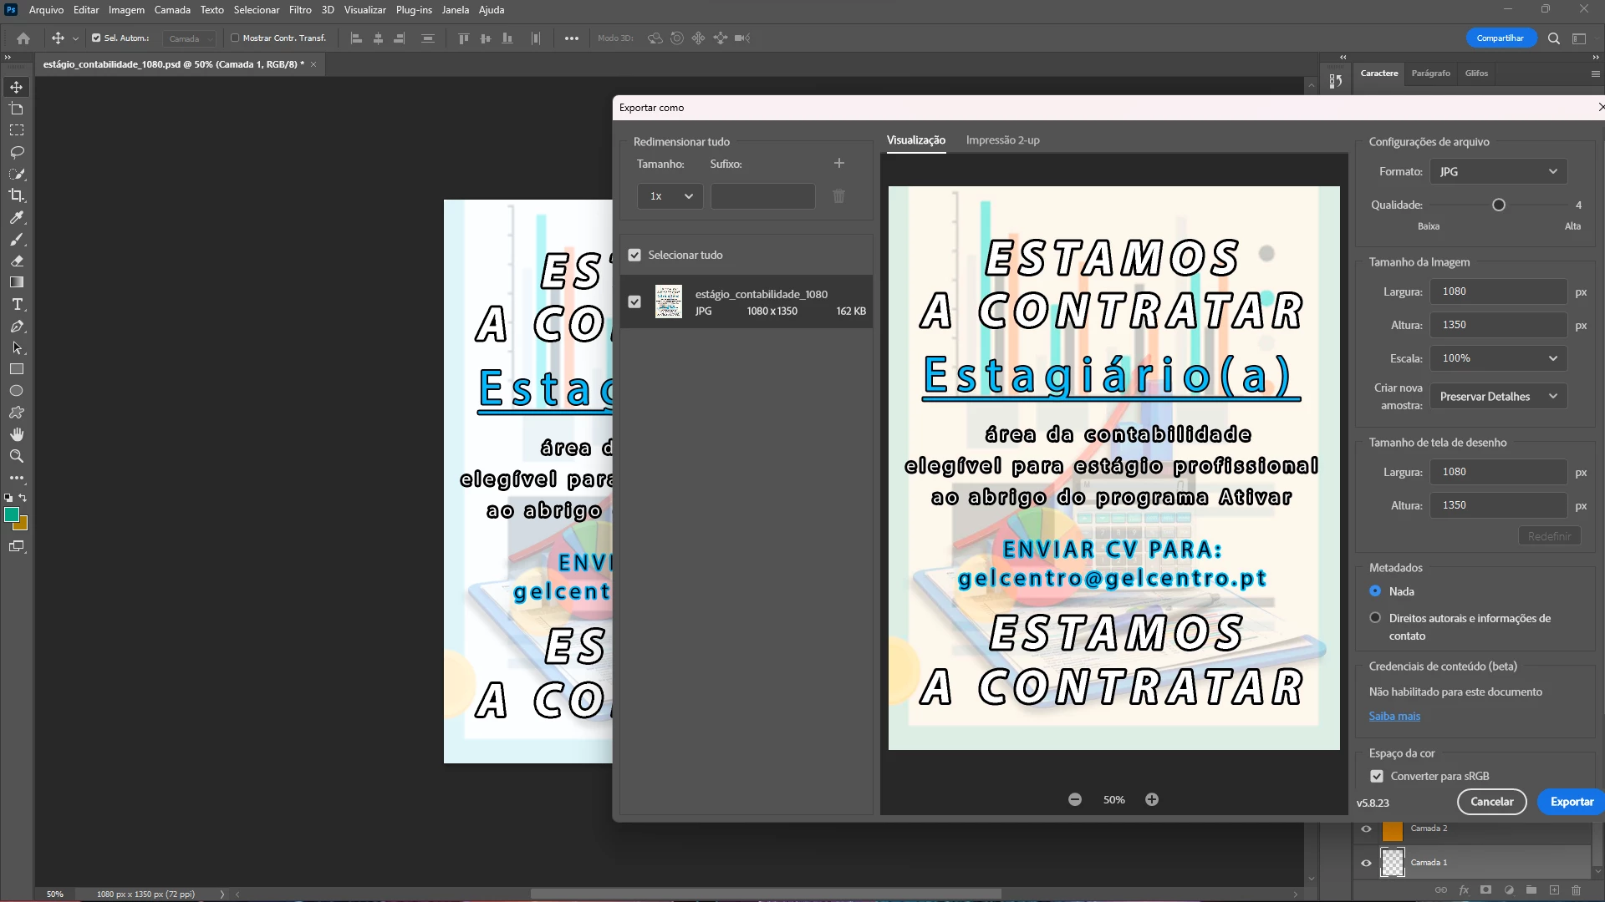Hide the Camada 1 layer
Image resolution: width=1605 pixels, height=902 pixels.
click(x=1367, y=863)
